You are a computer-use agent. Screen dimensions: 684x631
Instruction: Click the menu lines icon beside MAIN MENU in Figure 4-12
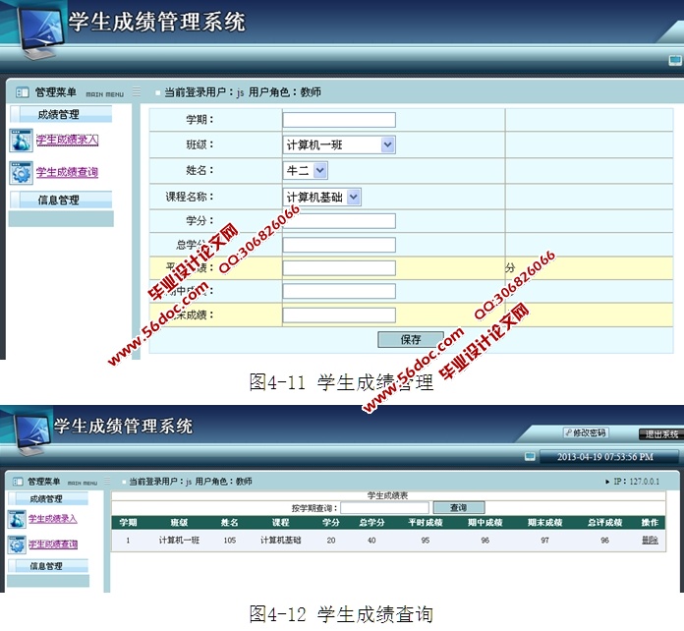coord(107,481)
